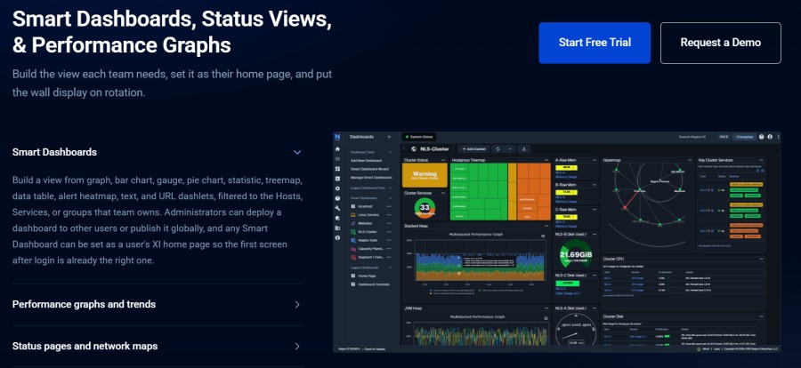
Task: Collapse the Smart Dashboards section chevron
Action: tap(297, 152)
